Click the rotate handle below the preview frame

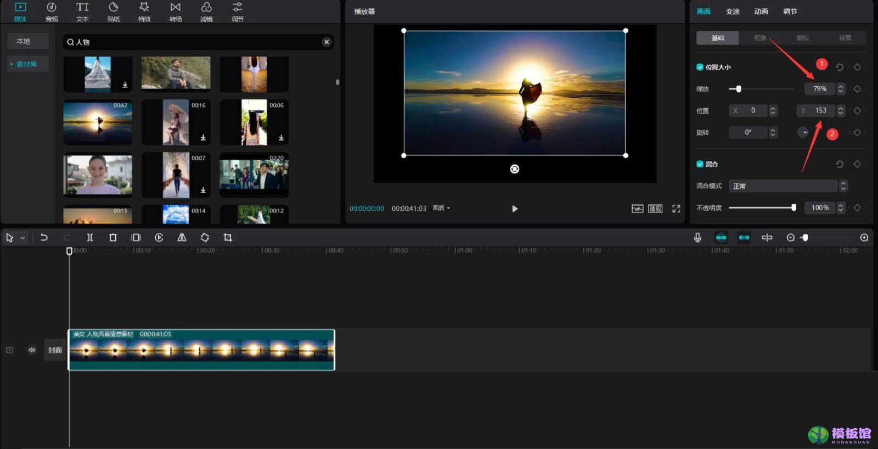514,169
